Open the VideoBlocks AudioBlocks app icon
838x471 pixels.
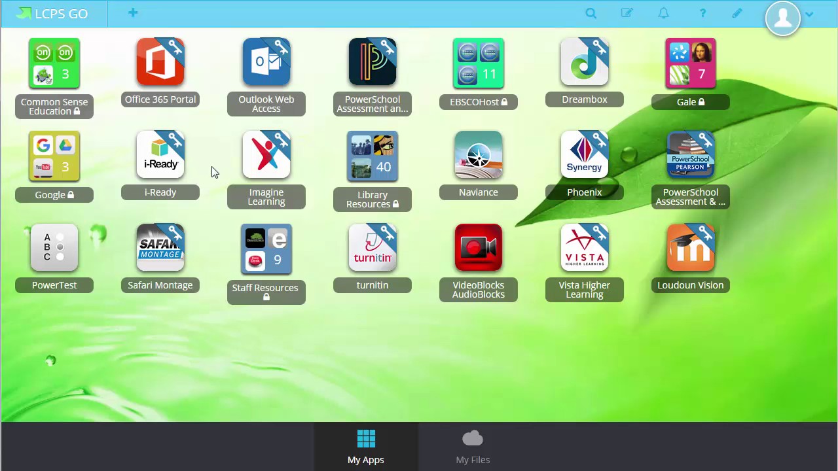[479, 248]
